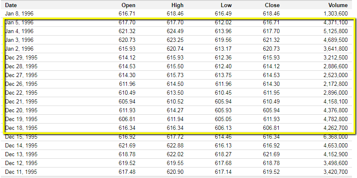Viewport: 357px width, 178px height.
Task: Select the Jan 5, 1996 row date
Action: coord(19,22)
